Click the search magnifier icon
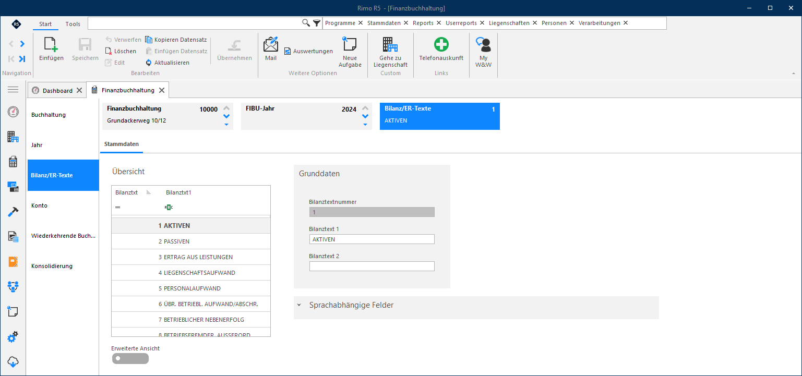Screen dimensions: 802x376 (x=306, y=23)
